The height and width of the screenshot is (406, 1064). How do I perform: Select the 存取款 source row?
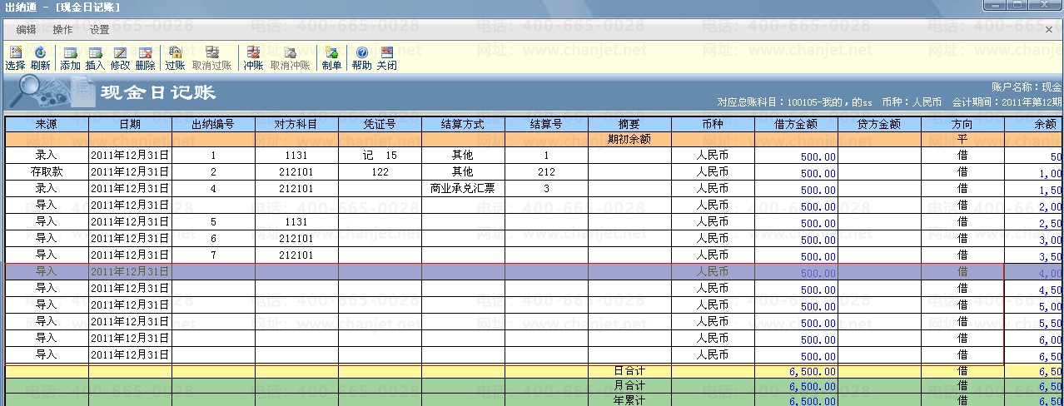point(47,172)
